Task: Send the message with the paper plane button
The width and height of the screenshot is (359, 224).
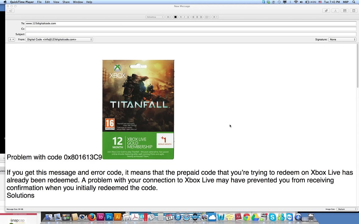Action: click(x=11, y=11)
